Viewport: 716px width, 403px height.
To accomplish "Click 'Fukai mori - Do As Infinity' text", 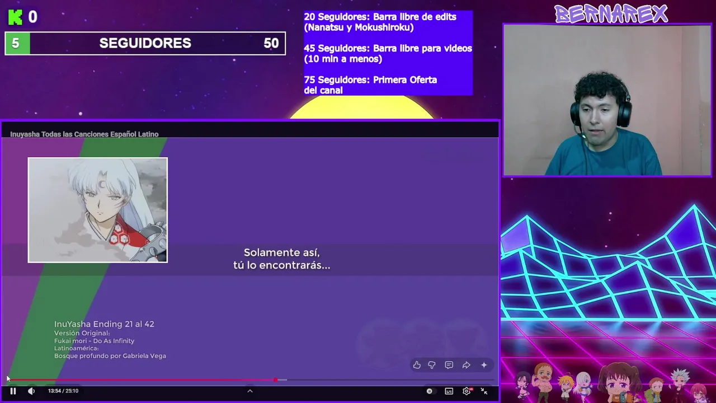I will coord(94,341).
